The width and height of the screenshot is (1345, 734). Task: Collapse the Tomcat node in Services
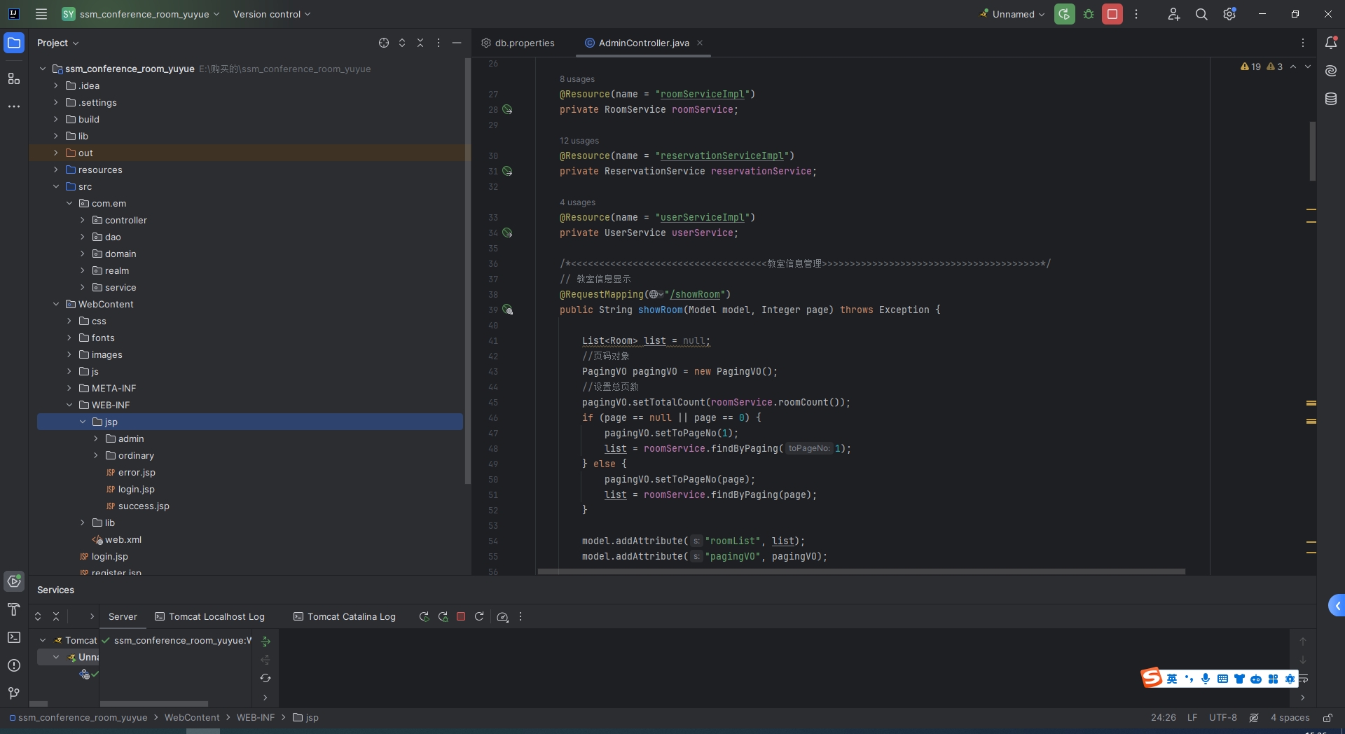click(x=43, y=640)
